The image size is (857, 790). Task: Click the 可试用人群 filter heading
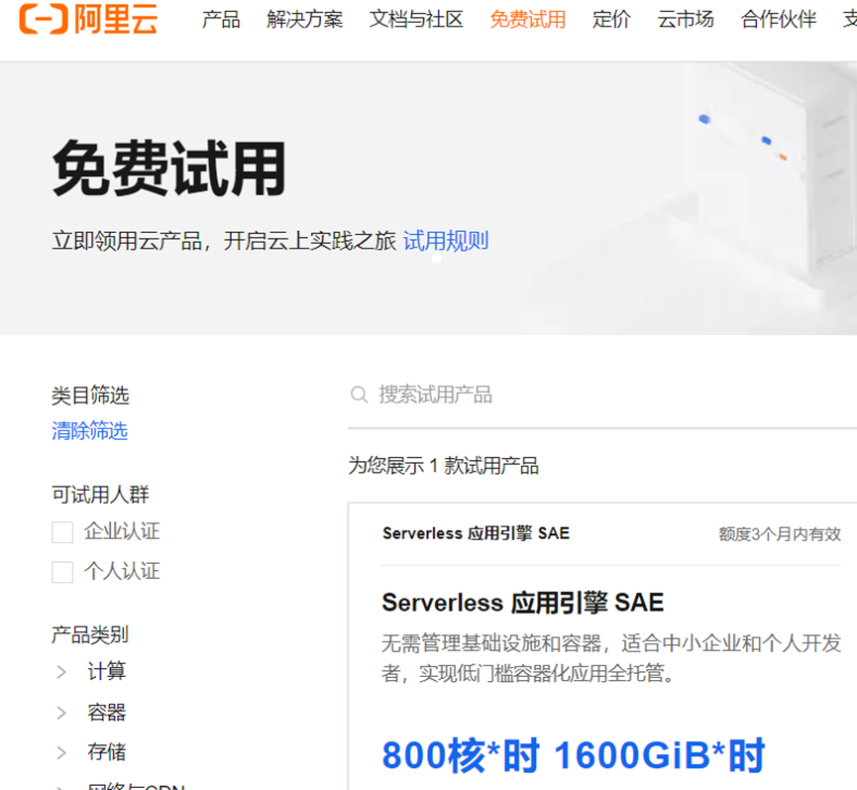(100, 495)
